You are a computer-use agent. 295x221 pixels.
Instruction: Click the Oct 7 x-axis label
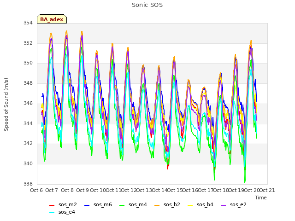pyautogui.click(x=52, y=190)
